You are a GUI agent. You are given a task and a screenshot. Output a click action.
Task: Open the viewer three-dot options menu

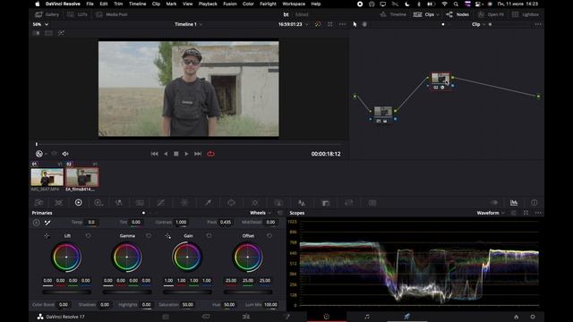point(342,24)
